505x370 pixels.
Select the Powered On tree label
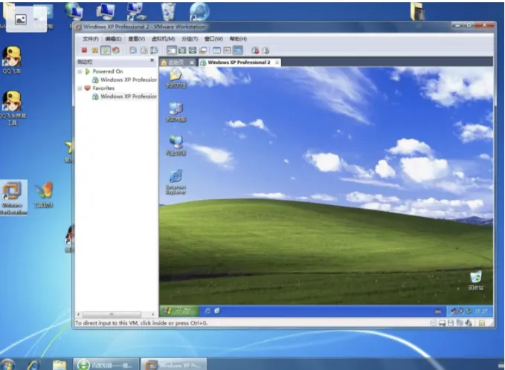pyautogui.click(x=108, y=71)
